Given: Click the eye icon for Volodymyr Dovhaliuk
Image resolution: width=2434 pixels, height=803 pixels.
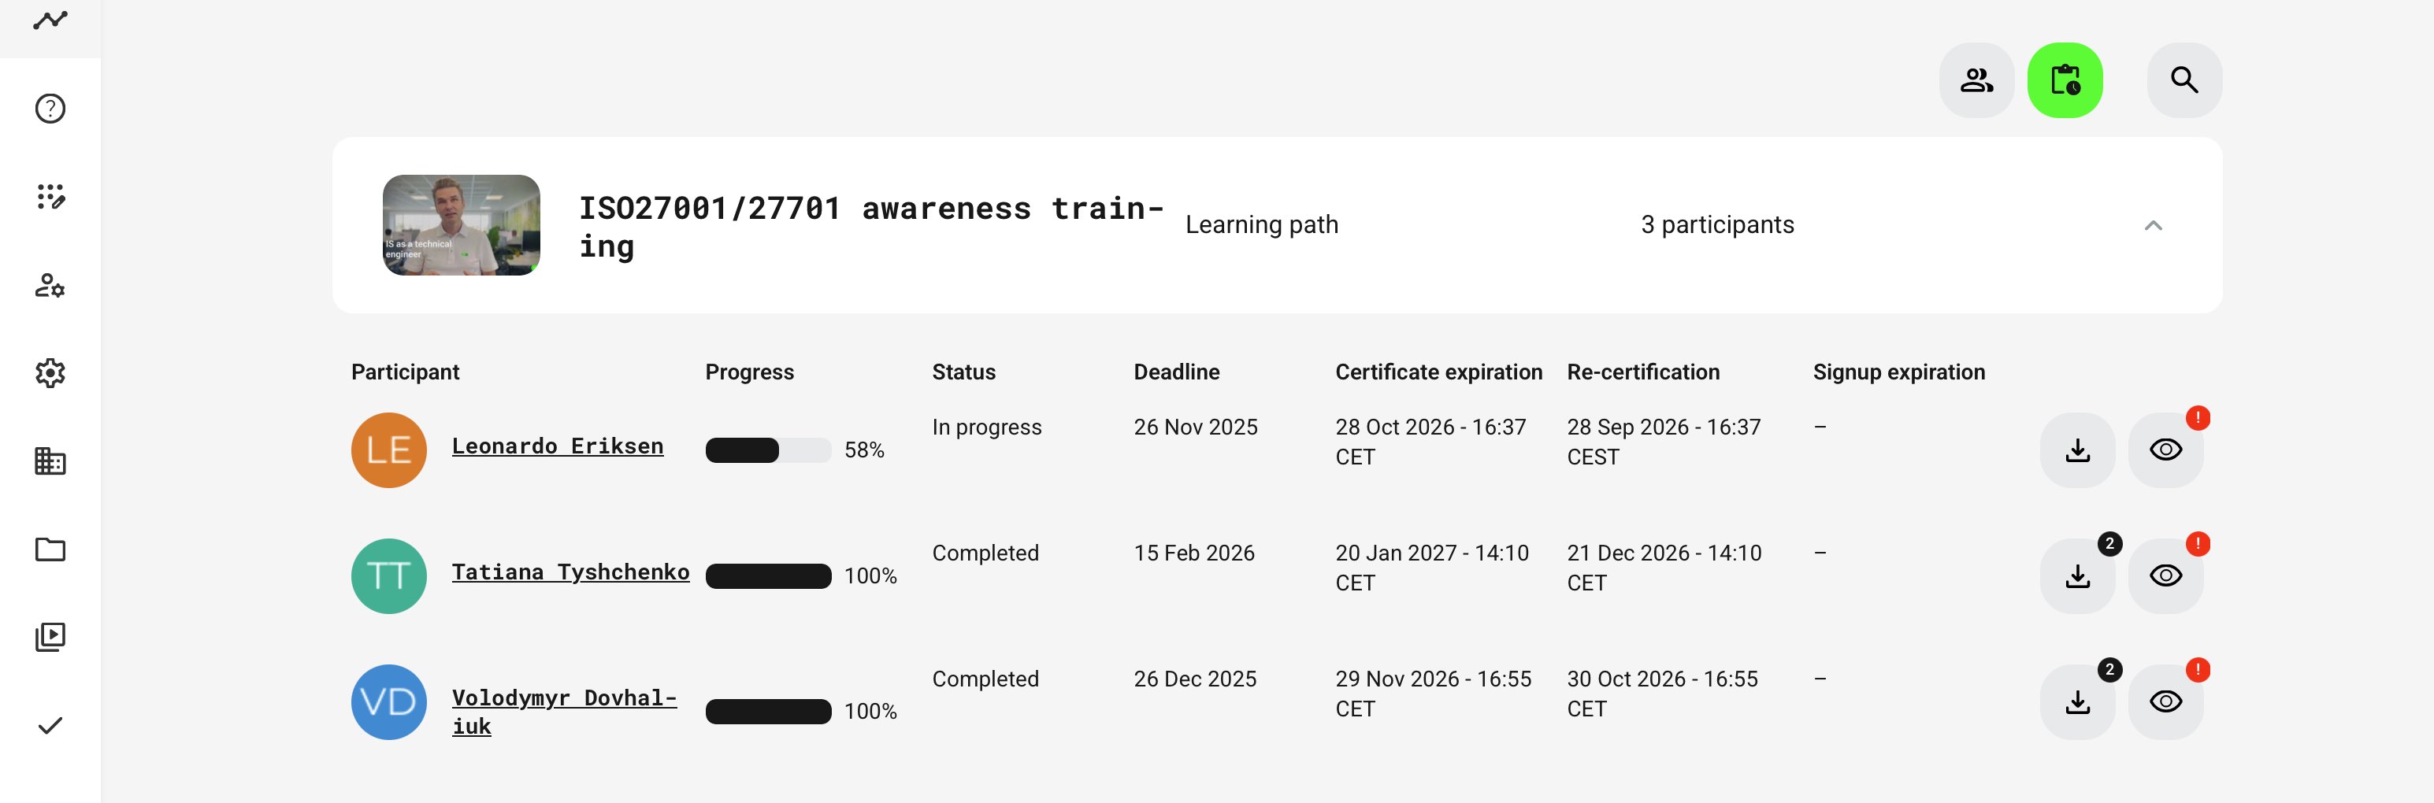Looking at the screenshot, I should (2165, 702).
